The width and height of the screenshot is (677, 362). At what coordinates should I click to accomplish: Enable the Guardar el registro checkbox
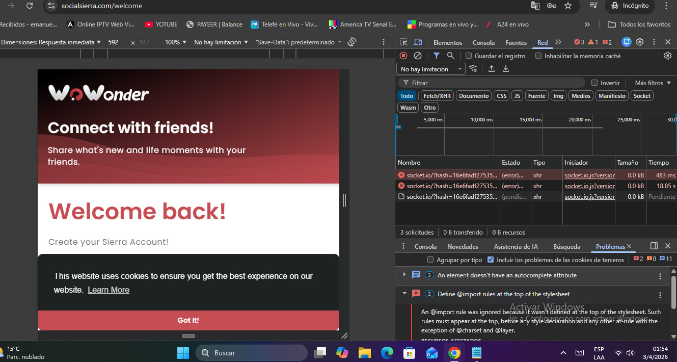click(x=469, y=56)
